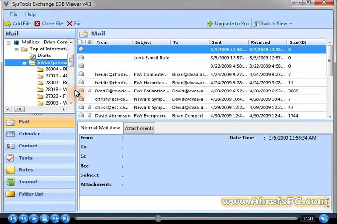Screen dimensions: 337x224
Task: Collapse the Inbox folder node
Action: point(24,63)
